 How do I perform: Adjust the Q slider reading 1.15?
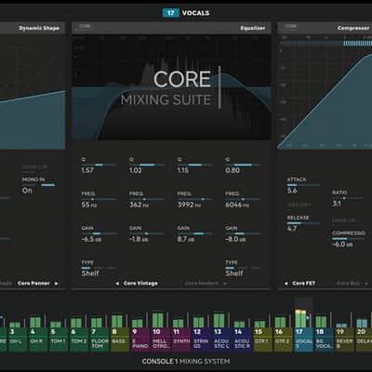[x=194, y=165]
